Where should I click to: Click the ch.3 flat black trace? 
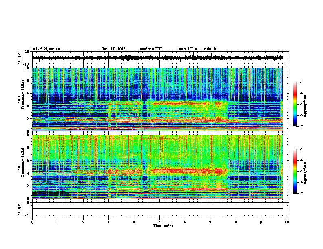[x=157, y=208]
